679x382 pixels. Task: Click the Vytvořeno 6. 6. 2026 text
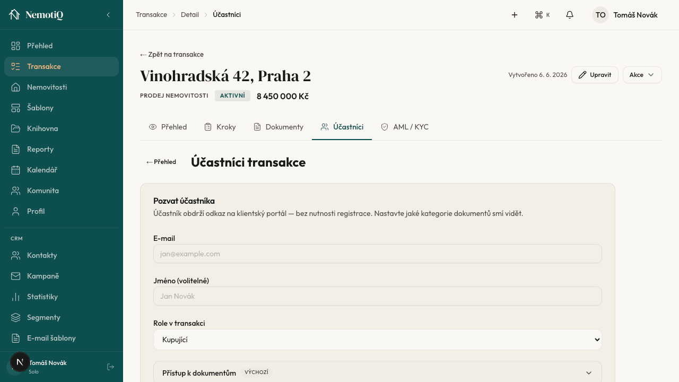tap(537, 75)
